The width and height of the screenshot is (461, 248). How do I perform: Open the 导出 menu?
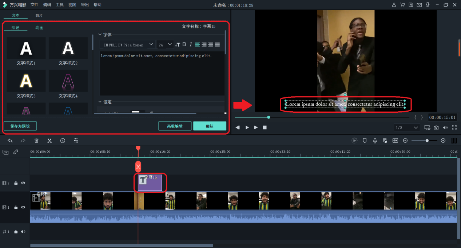click(x=85, y=5)
